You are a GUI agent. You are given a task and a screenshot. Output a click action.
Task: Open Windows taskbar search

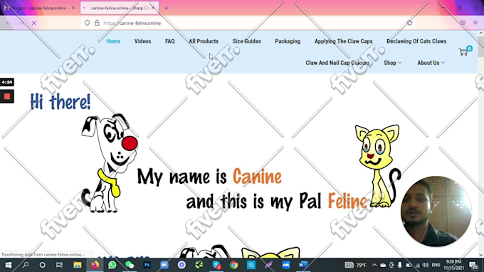[26, 265]
